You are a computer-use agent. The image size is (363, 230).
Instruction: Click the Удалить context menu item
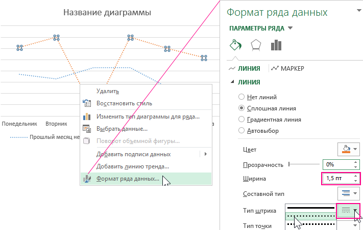[x=108, y=91]
